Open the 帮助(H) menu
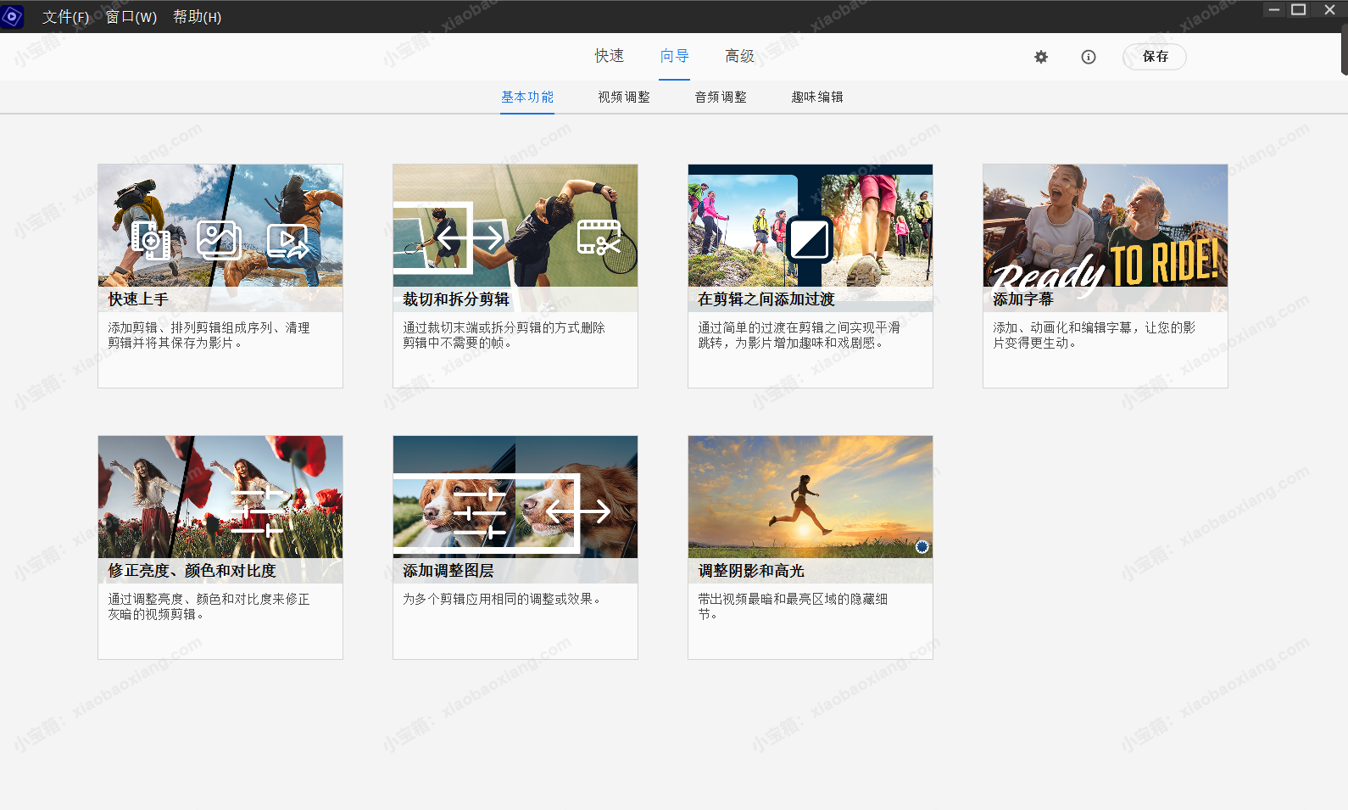The height and width of the screenshot is (810, 1348). tap(197, 17)
